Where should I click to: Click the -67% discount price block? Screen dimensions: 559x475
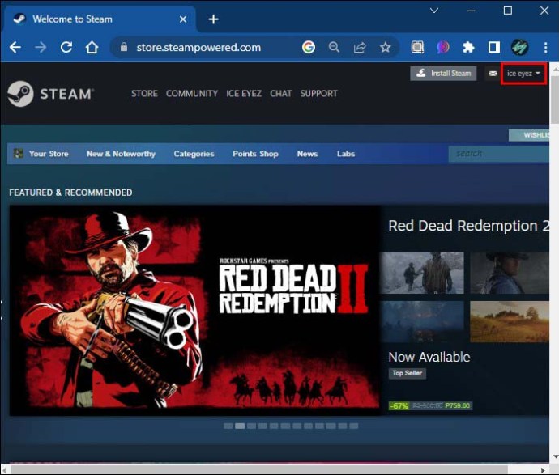click(x=431, y=406)
